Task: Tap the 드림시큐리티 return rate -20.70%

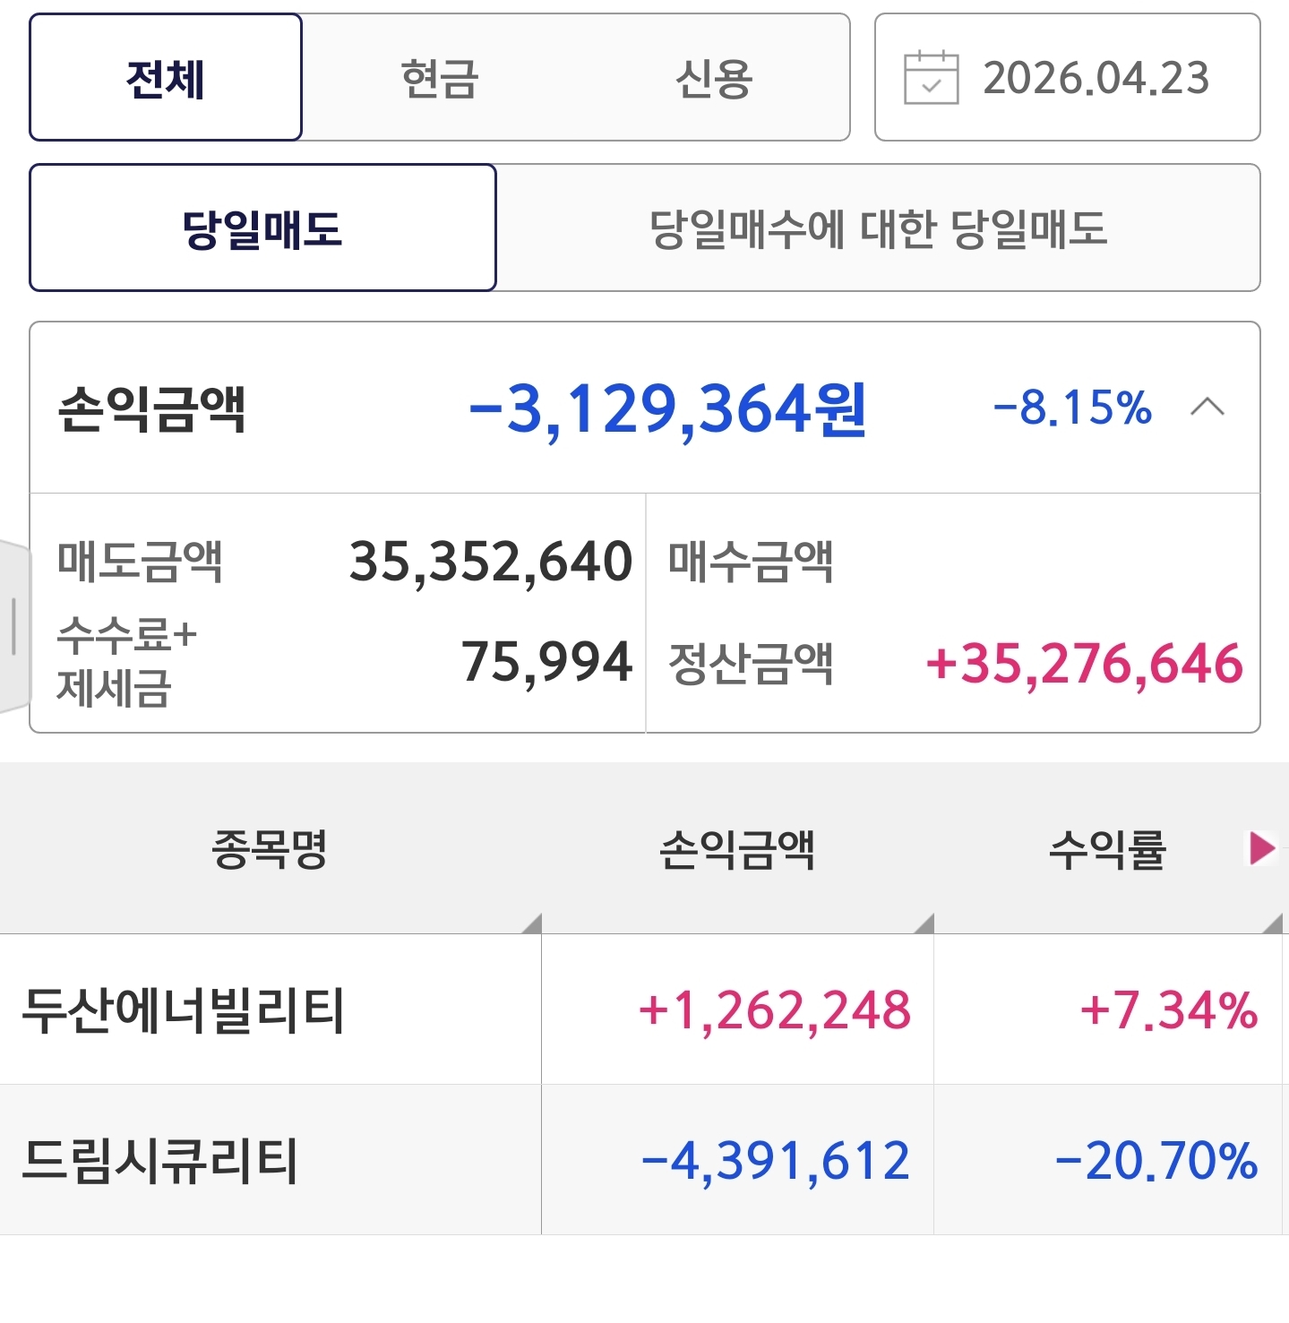Action: tap(1156, 1161)
